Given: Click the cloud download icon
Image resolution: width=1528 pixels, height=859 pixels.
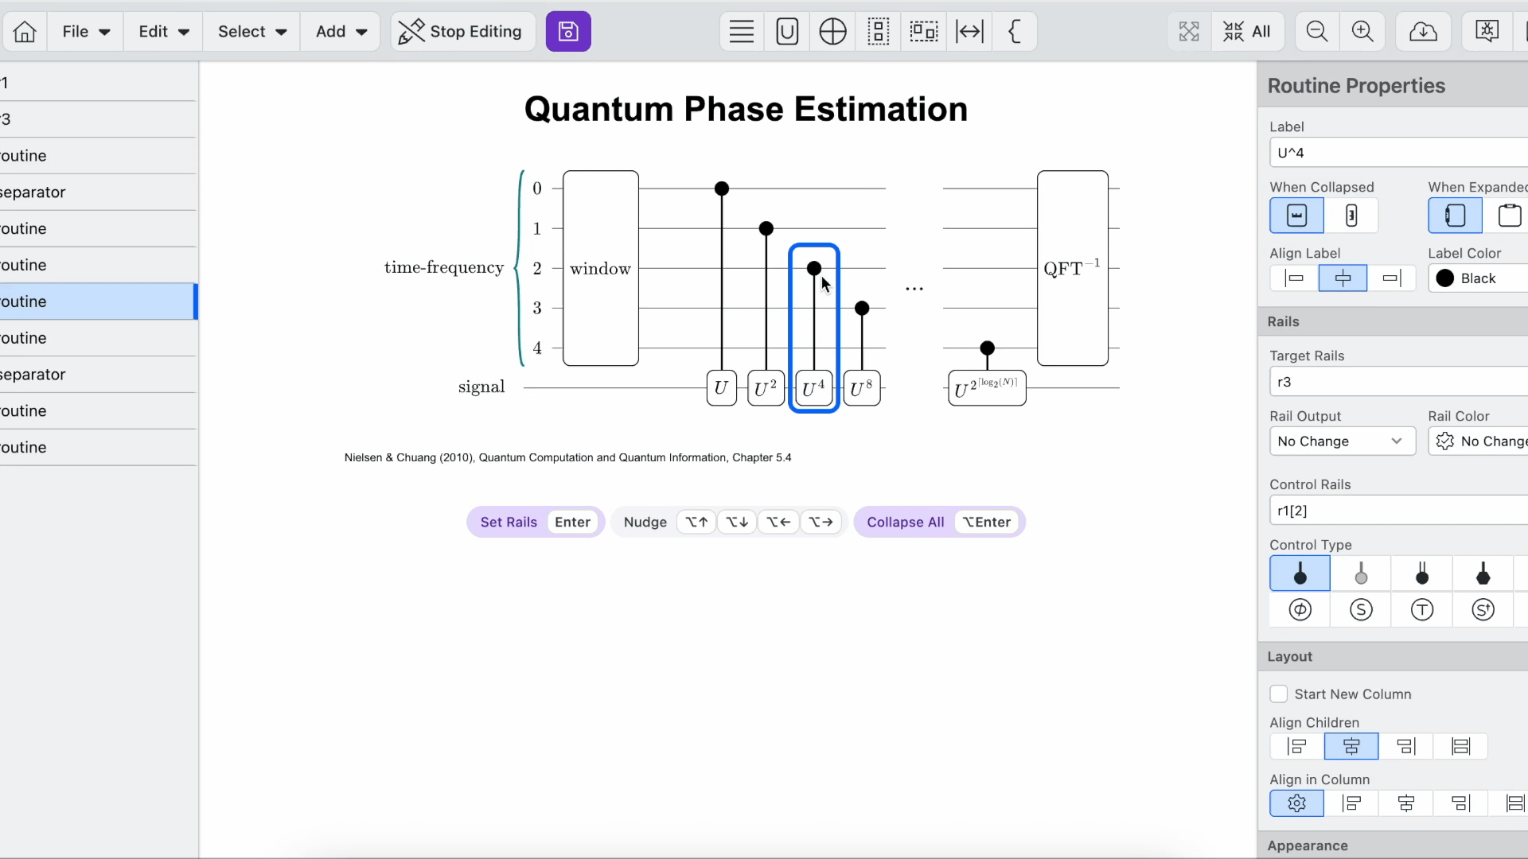Looking at the screenshot, I should click(x=1423, y=32).
